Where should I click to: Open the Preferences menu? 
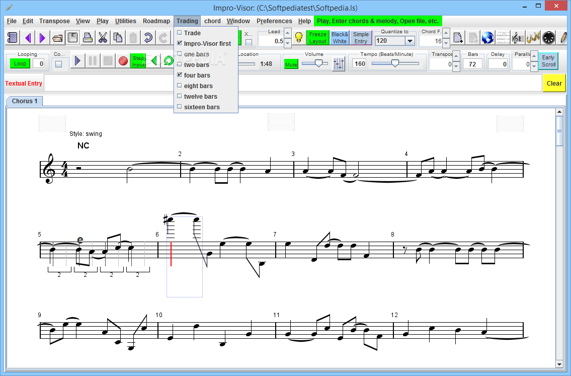pyautogui.click(x=274, y=21)
